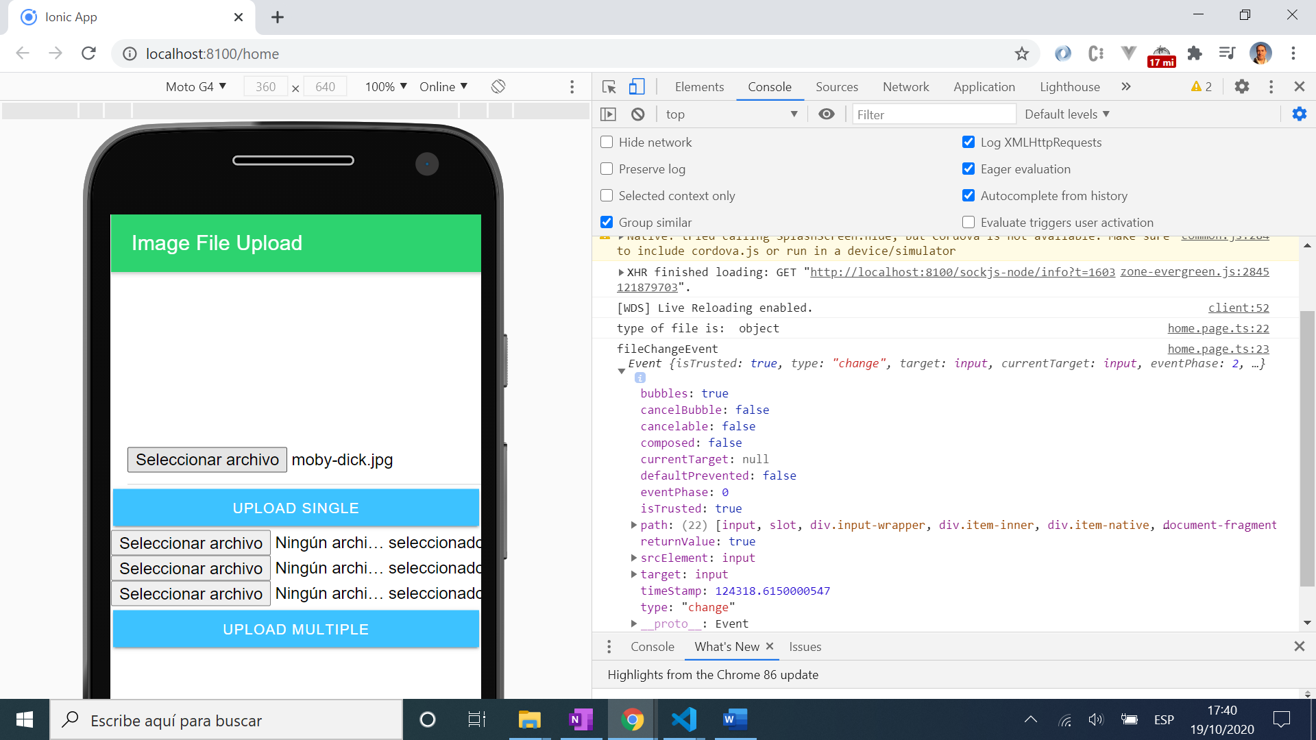Click into the console Filter field
This screenshot has width=1316, height=740.
(x=932, y=114)
